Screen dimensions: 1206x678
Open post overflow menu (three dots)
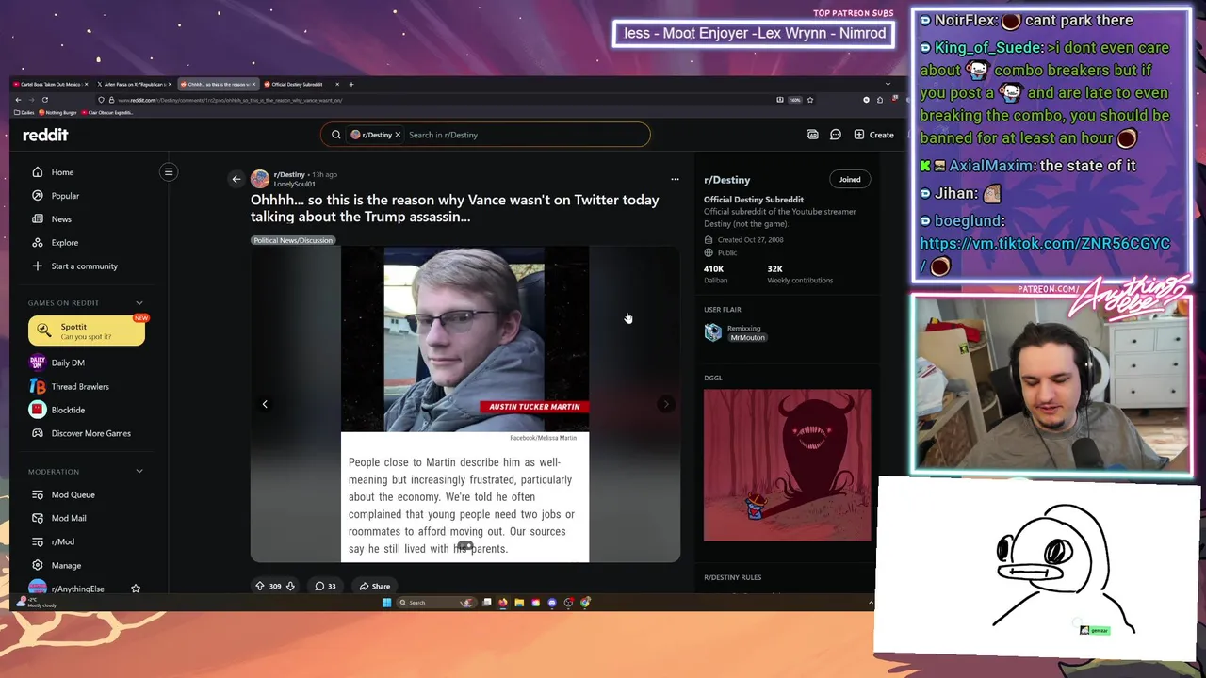coord(675,179)
